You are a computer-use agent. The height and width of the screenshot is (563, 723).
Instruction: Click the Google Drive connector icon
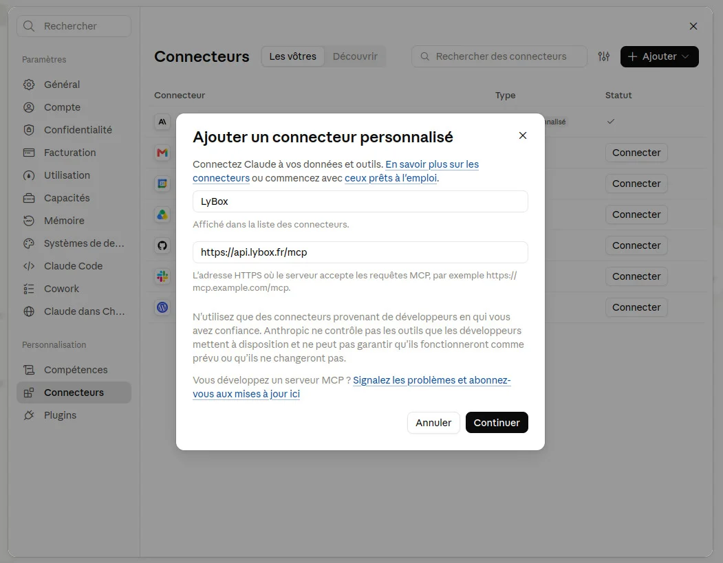(162, 214)
